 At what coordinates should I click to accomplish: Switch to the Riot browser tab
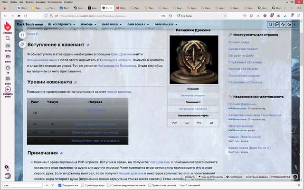[x=65, y=8]
